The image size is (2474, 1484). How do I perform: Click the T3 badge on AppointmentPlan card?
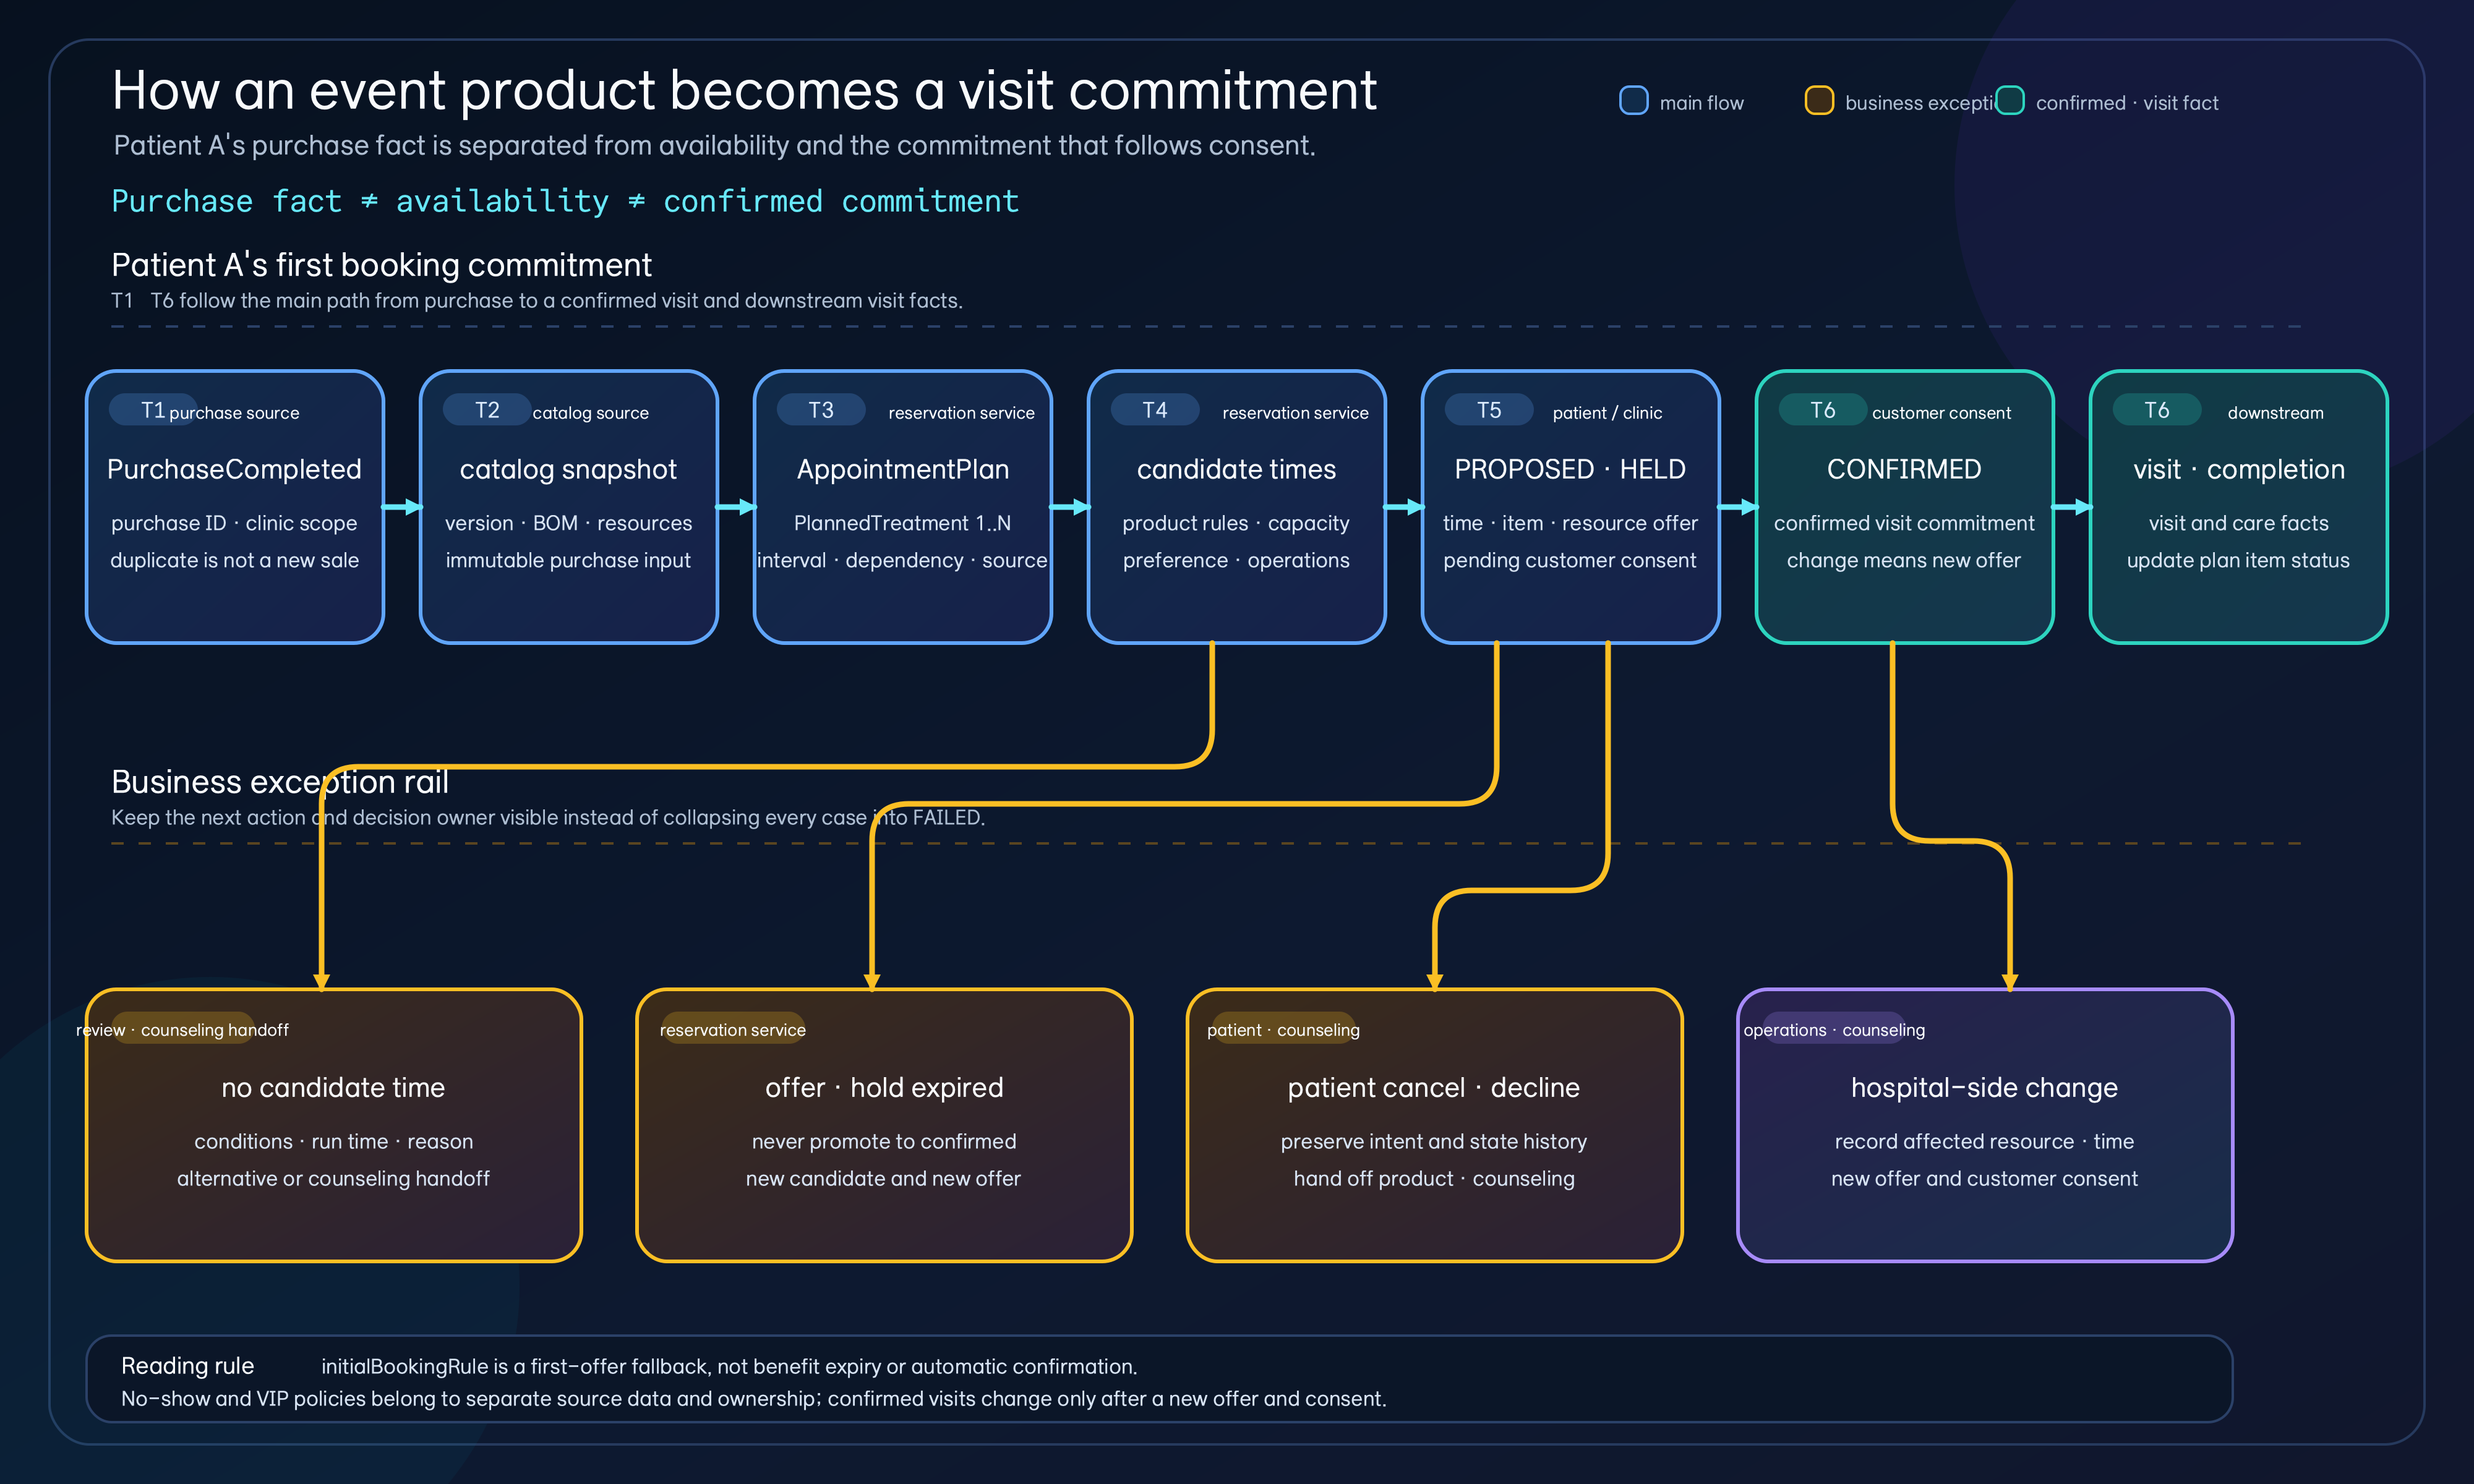tap(821, 410)
